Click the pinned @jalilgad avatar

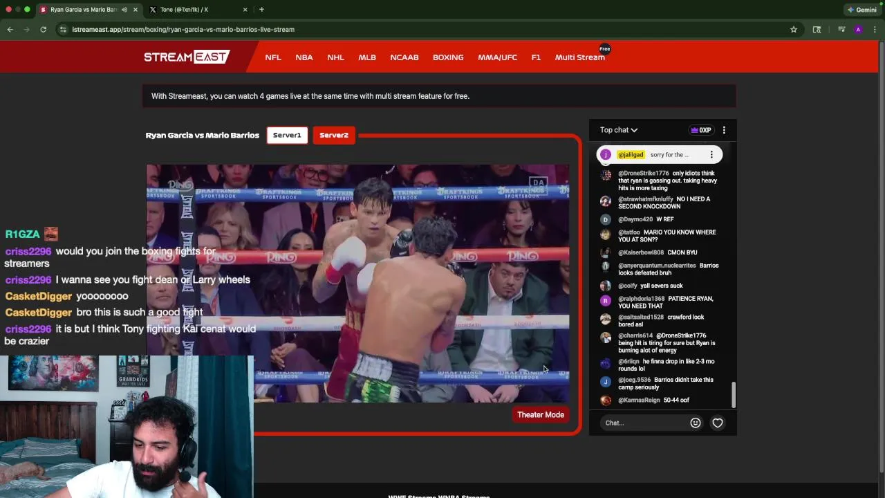point(606,155)
